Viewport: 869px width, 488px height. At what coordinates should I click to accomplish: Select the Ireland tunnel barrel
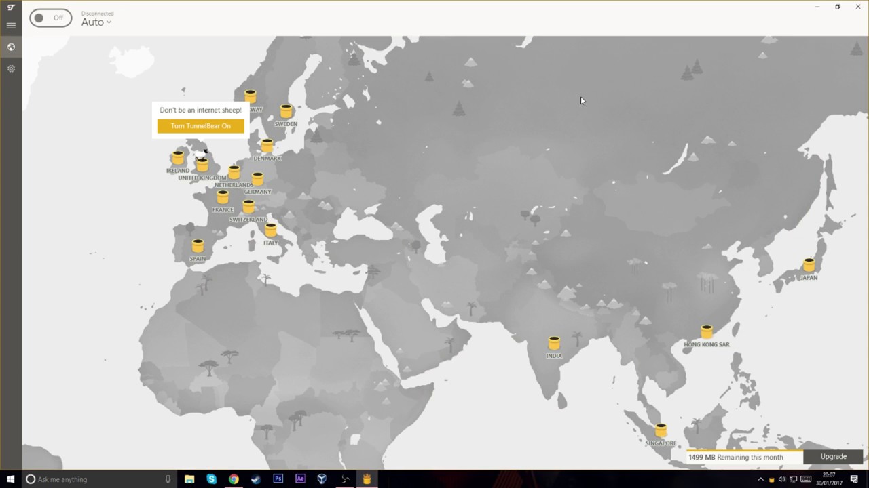point(178,158)
